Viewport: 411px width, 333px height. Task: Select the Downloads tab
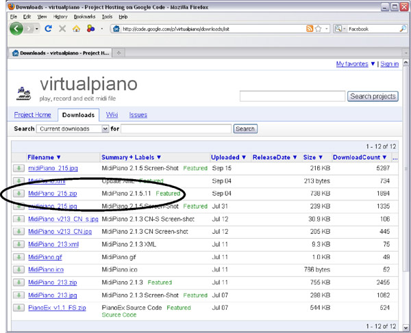pyautogui.click(x=78, y=115)
